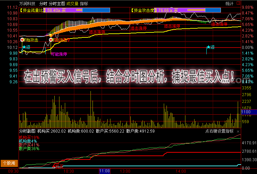Click the afternoon cyan star 迹 marker
The width and height of the screenshot is (257, 174).
coord(208,47)
